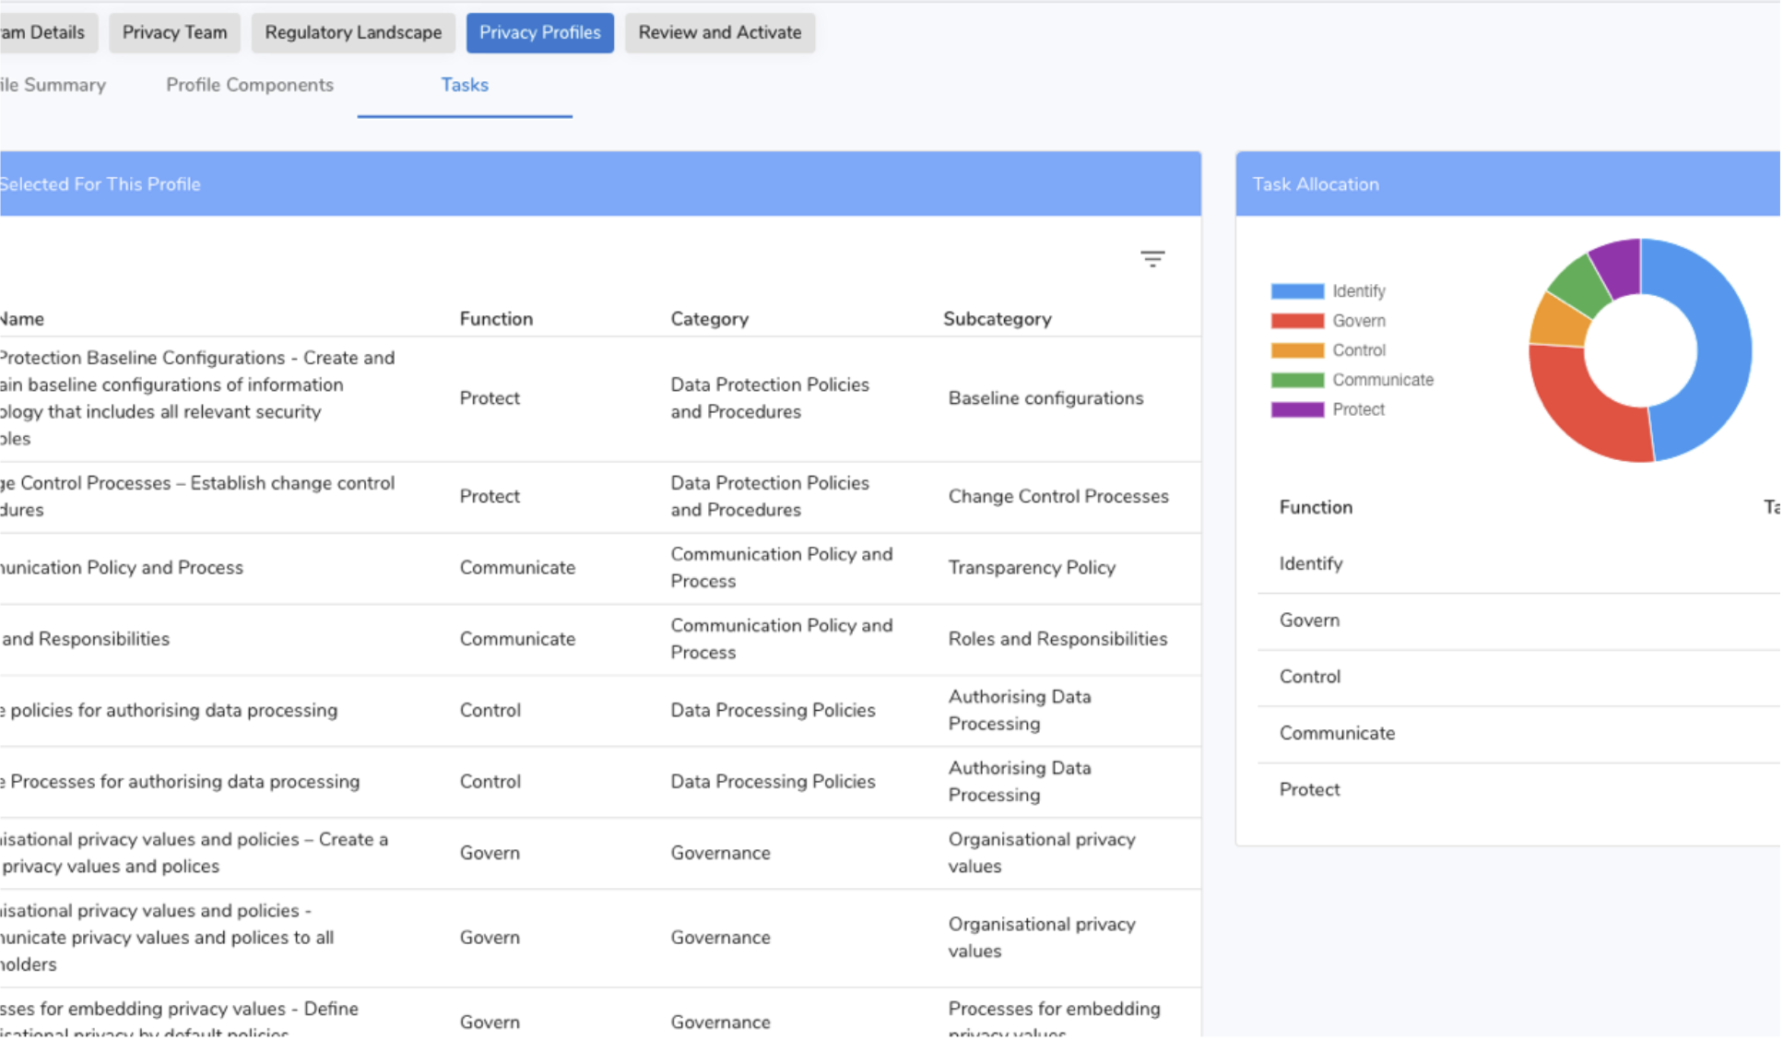The width and height of the screenshot is (1783, 1064).
Task: Click the orange Control legend swatch
Action: pos(1296,350)
